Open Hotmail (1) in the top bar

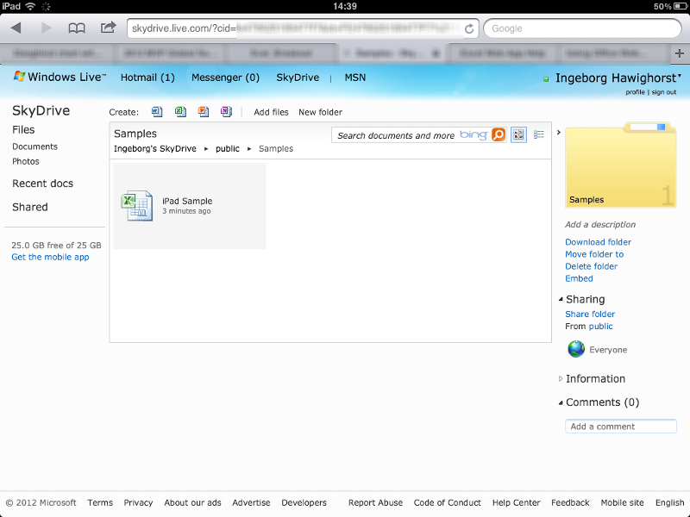pos(147,78)
